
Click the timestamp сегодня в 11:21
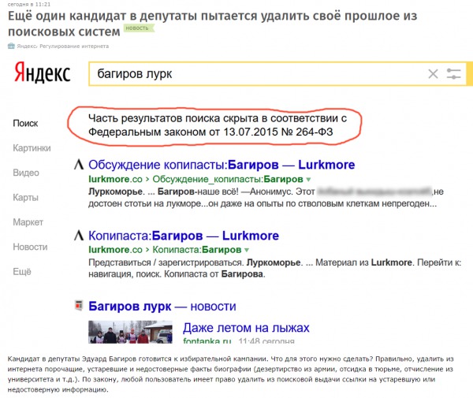[x=29, y=4]
